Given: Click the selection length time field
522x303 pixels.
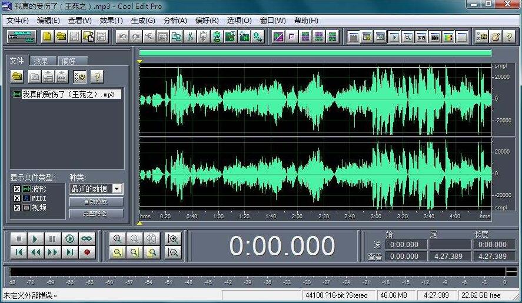Looking at the screenshot, I should pos(494,244).
